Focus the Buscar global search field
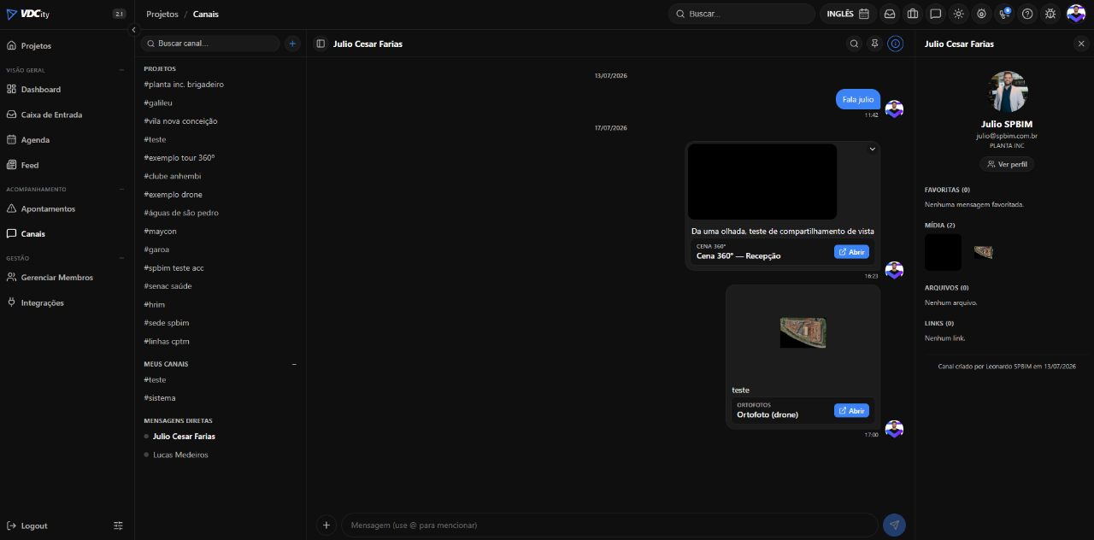This screenshot has width=1094, height=540. 742,14
